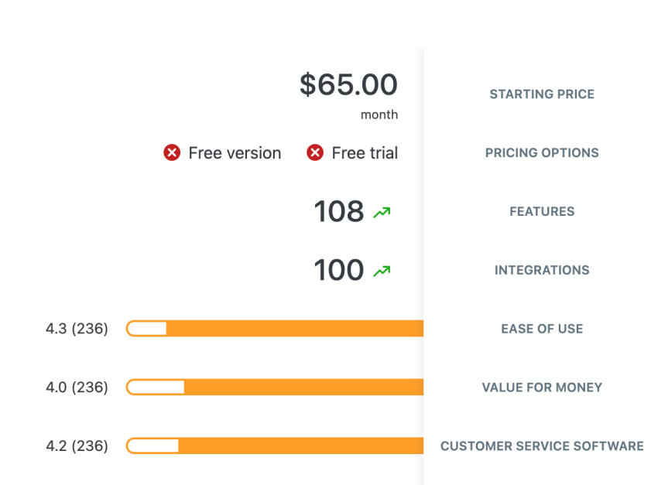Click the 4.3 (236) rating text
Viewport: 658px width, 485px height.
coord(77,329)
